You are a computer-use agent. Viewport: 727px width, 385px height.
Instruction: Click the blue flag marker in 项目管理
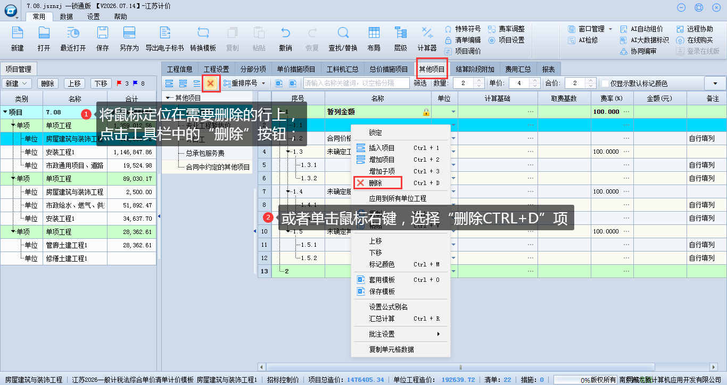pyautogui.click(x=136, y=83)
